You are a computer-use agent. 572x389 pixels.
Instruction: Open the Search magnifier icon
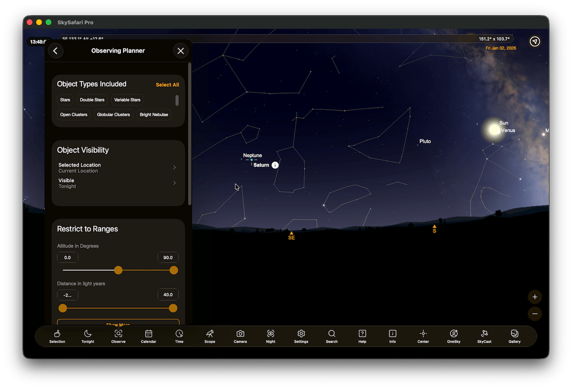[332, 336]
